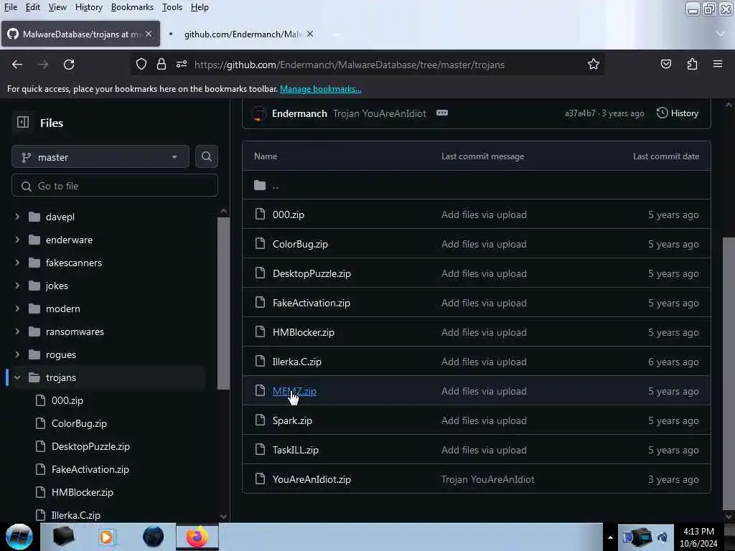Open the History menu in the menu bar

pyautogui.click(x=88, y=7)
